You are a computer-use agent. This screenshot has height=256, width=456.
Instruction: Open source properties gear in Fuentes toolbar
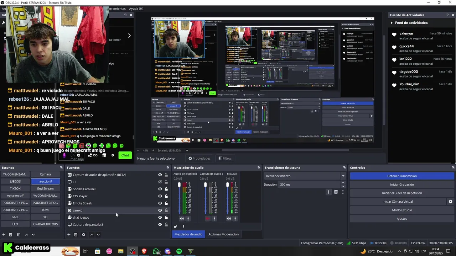pos(84,235)
